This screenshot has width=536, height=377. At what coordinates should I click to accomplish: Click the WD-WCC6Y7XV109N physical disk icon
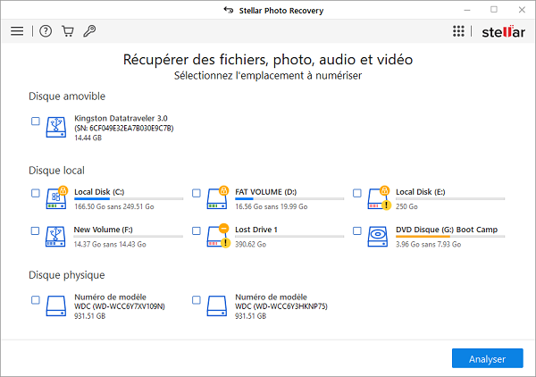[56, 306]
